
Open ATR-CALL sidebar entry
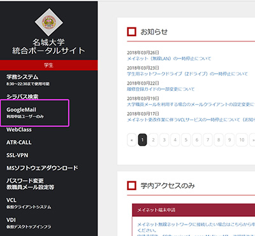(19, 142)
